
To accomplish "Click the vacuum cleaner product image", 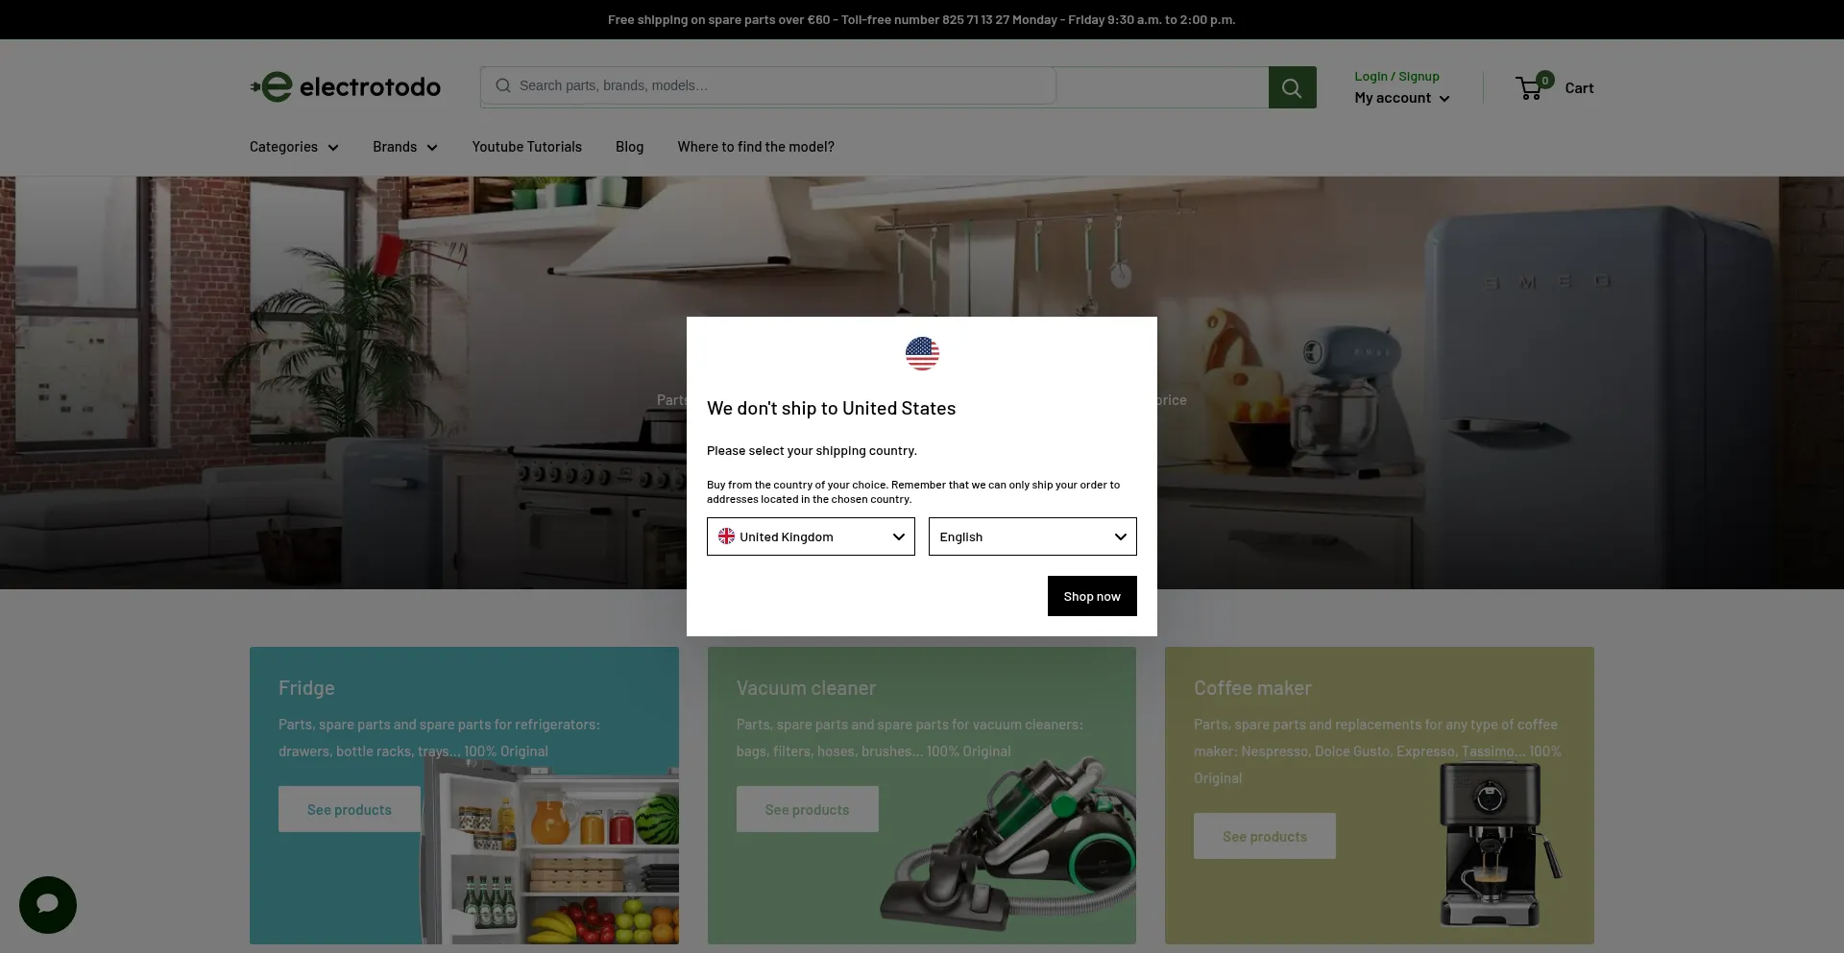I will (x=1008, y=845).
